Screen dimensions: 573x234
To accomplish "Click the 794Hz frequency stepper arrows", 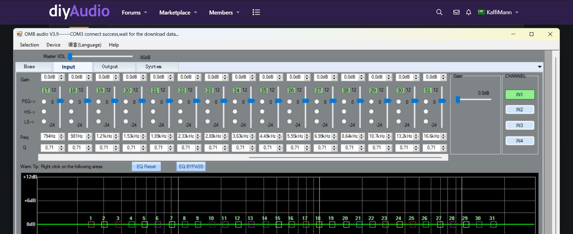I will tap(62, 136).
